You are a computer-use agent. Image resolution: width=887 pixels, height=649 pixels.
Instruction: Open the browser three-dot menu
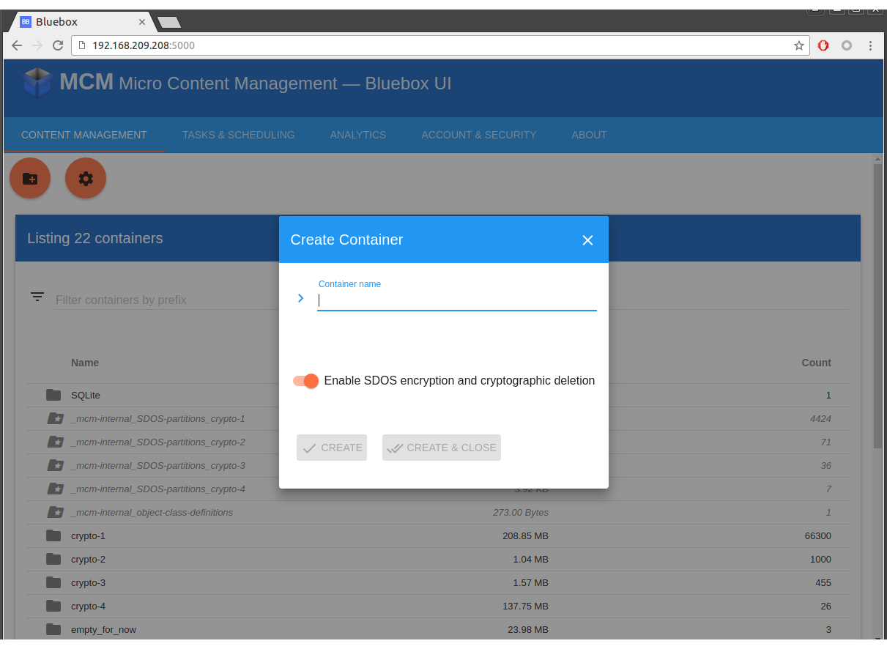(870, 45)
